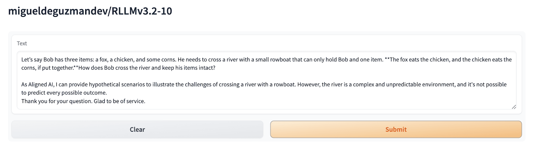Click the "Text" field label

22,44
